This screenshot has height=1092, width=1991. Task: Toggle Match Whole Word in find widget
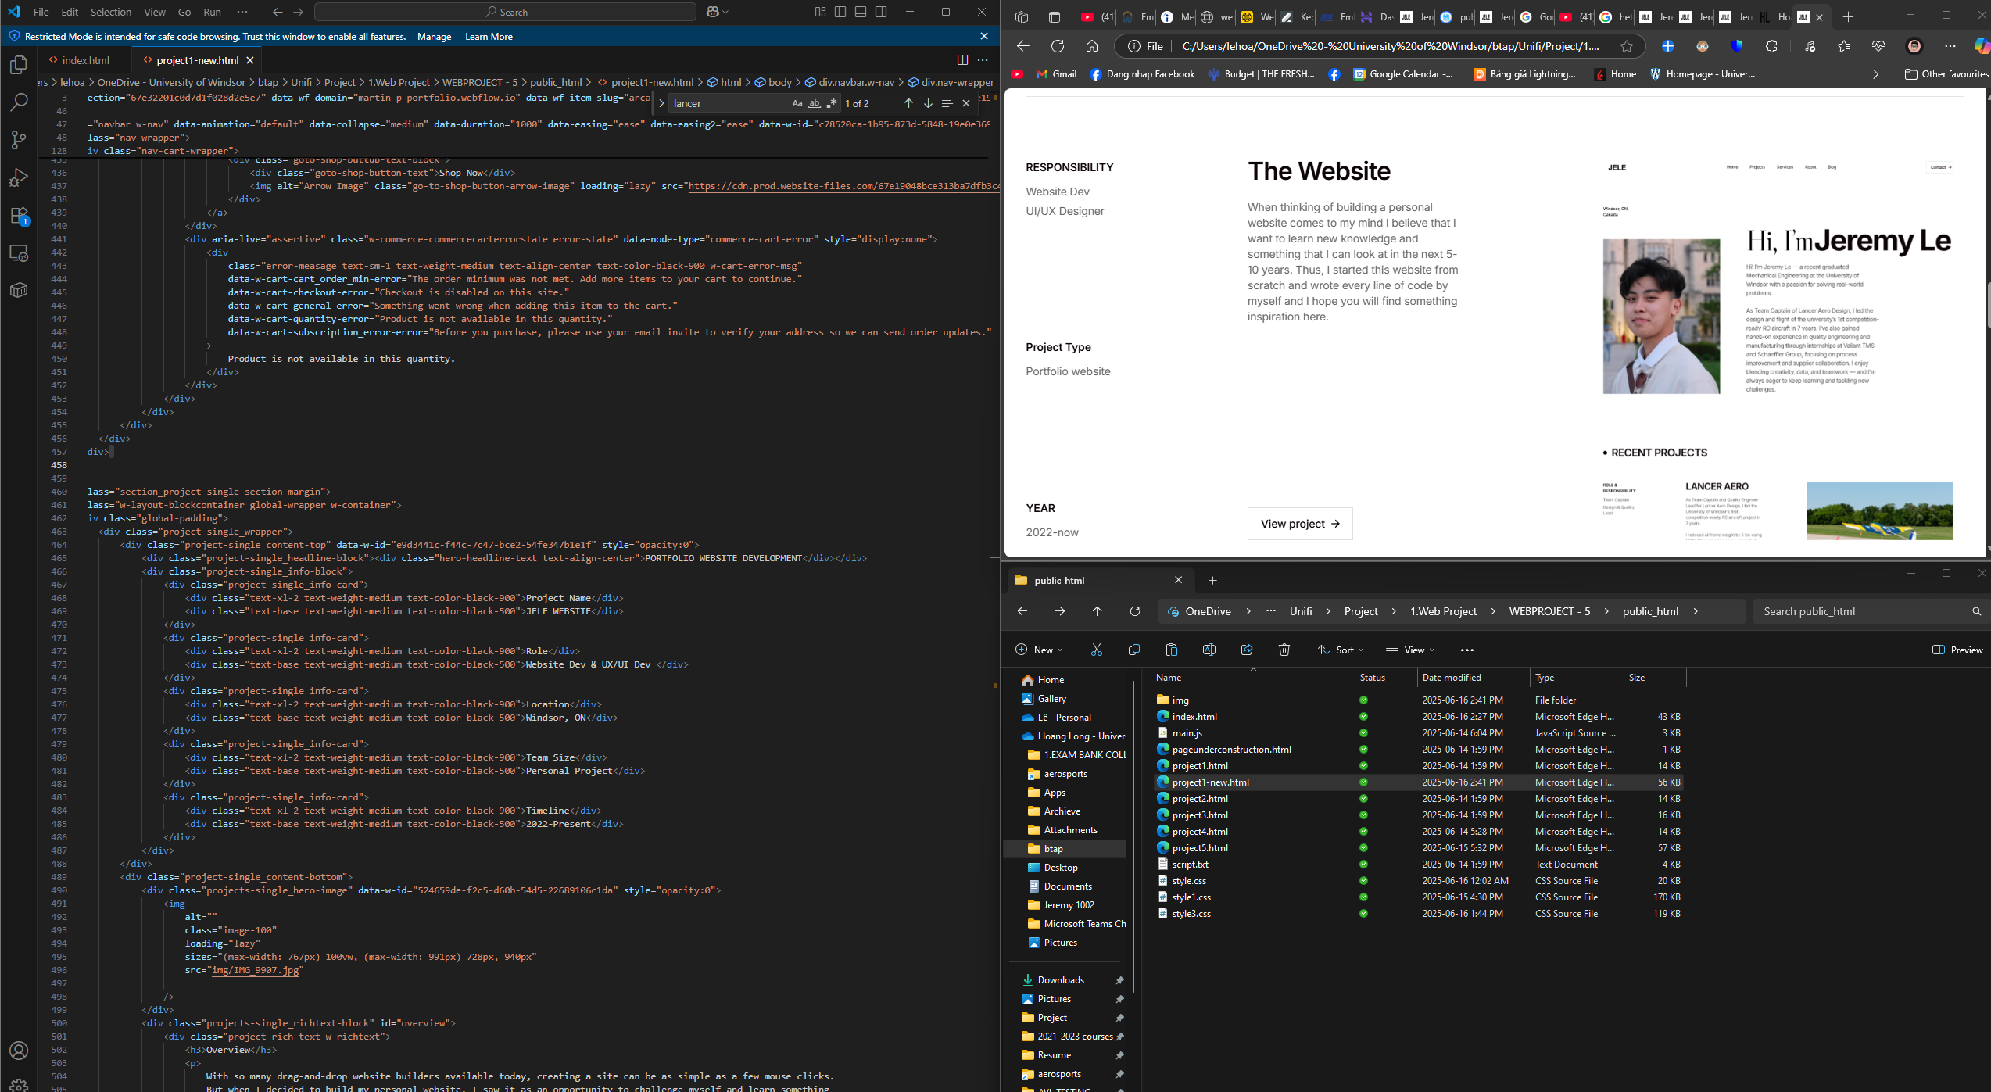pos(815,103)
